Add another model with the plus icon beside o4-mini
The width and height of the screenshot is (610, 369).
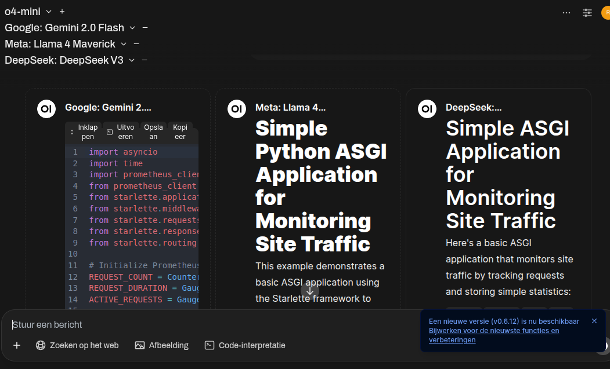coord(62,12)
